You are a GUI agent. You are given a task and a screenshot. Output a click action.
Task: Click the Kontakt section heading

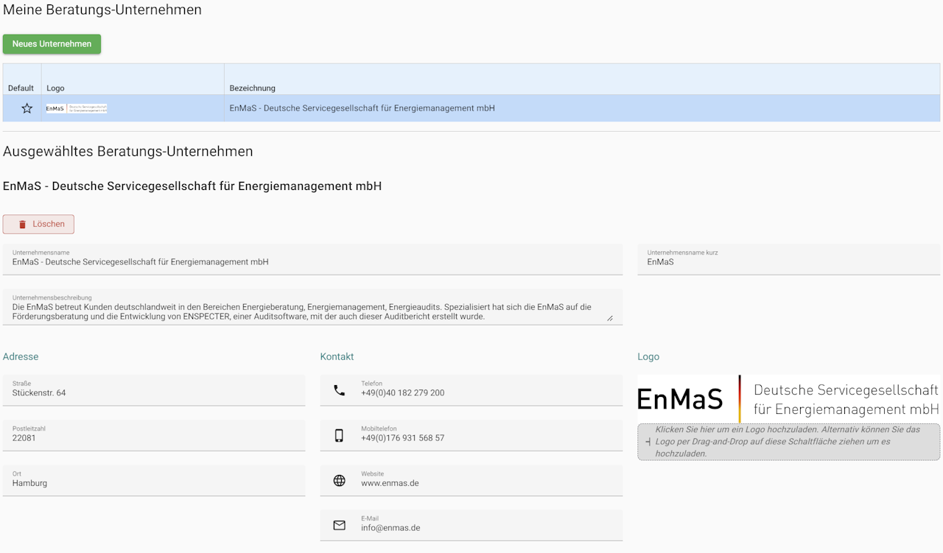click(x=337, y=356)
